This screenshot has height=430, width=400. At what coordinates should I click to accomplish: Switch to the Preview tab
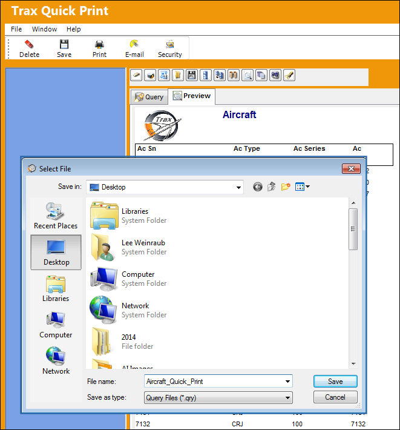(x=191, y=96)
